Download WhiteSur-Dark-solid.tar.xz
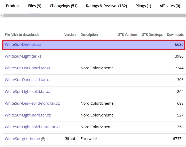The width and height of the screenshot is (186, 147). click(x=28, y=80)
